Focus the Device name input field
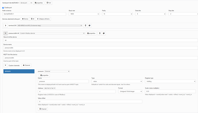 [x=101, y=48]
